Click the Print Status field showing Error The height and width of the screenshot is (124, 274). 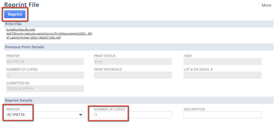tap(133, 61)
